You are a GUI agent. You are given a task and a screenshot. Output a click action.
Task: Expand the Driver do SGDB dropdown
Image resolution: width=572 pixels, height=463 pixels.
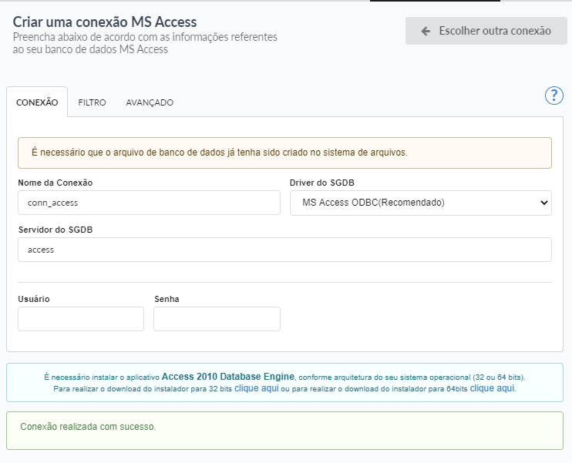tap(420, 203)
